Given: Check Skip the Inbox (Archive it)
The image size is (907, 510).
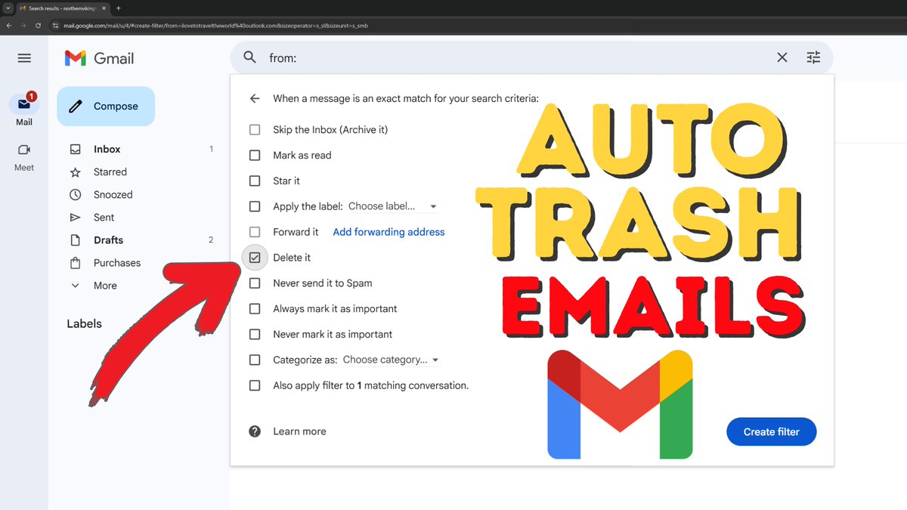Looking at the screenshot, I should pyautogui.click(x=255, y=130).
